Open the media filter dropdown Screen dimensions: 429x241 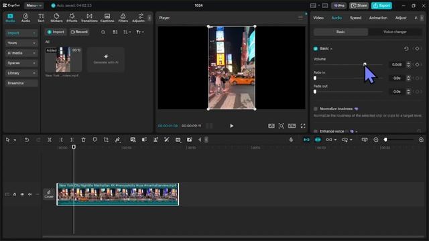(x=140, y=32)
